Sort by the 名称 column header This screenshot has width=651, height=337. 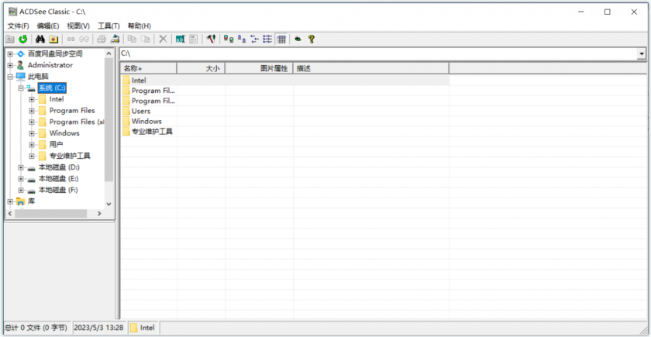click(148, 68)
